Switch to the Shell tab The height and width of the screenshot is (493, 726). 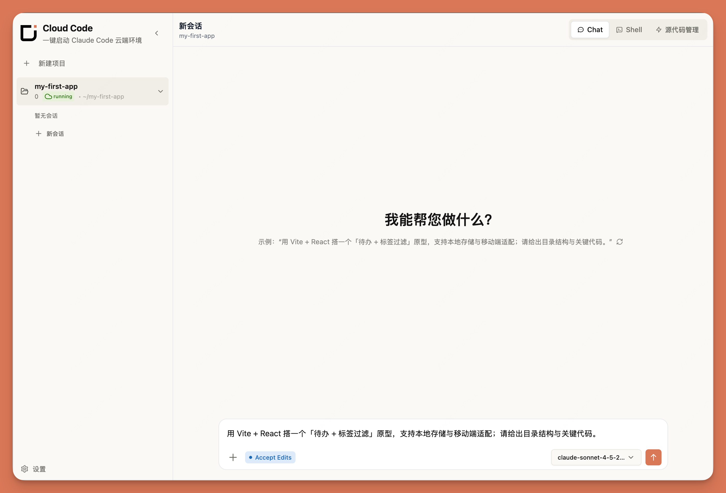click(x=629, y=29)
